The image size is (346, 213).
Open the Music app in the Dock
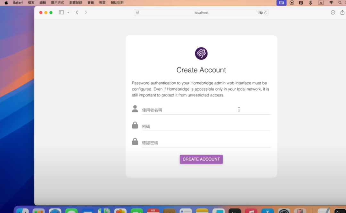tap(251, 210)
